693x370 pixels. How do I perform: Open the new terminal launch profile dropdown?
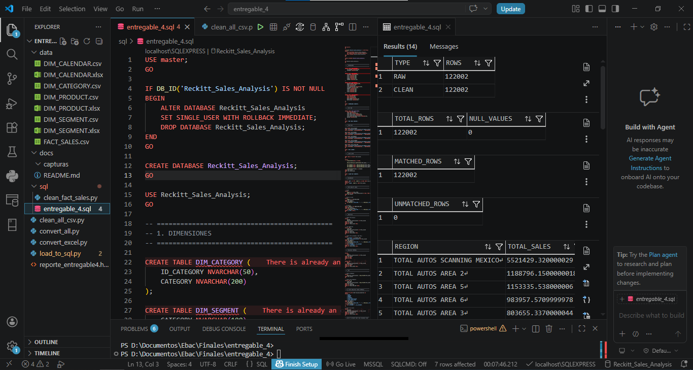[525, 329]
